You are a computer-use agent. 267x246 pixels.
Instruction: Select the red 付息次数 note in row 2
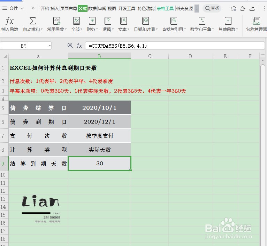pos(61,81)
